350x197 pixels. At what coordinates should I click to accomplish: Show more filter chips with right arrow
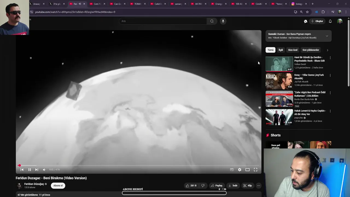327,50
